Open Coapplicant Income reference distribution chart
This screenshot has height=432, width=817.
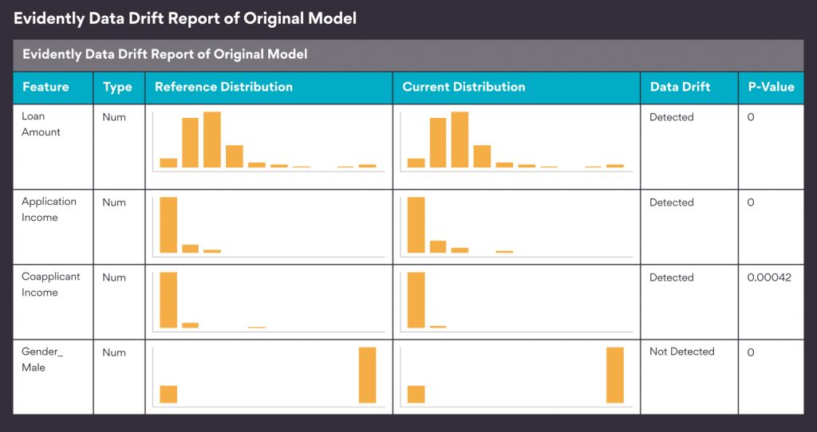click(x=269, y=301)
